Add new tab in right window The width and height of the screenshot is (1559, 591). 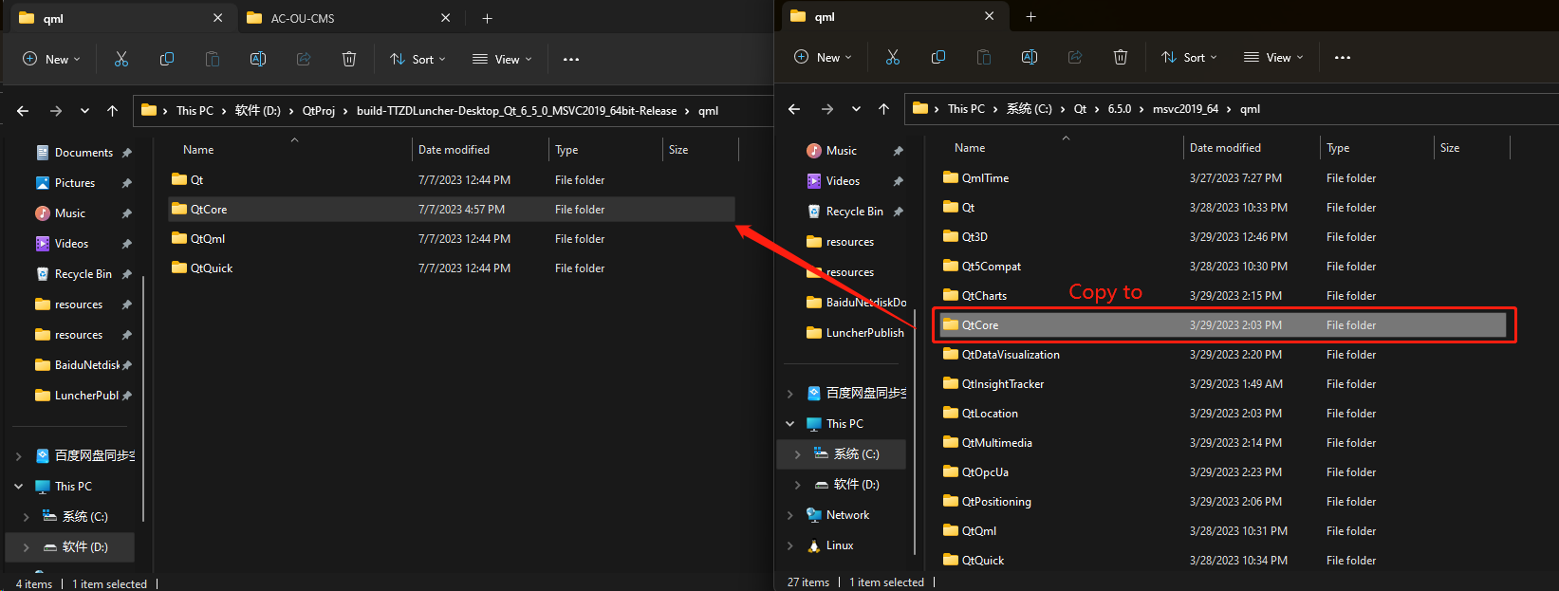point(1030,16)
